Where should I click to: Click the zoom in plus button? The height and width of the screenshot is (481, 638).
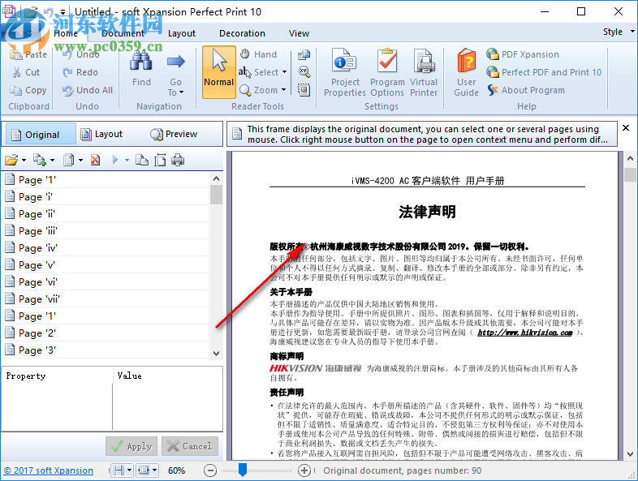pyautogui.click(x=304, y=470)
